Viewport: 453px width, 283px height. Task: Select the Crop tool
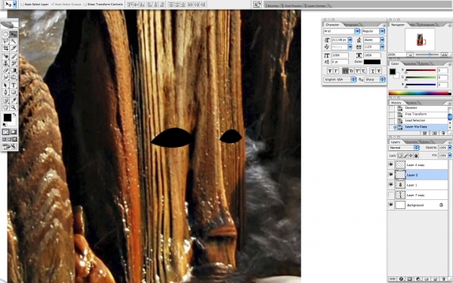(x=5, y=48)
